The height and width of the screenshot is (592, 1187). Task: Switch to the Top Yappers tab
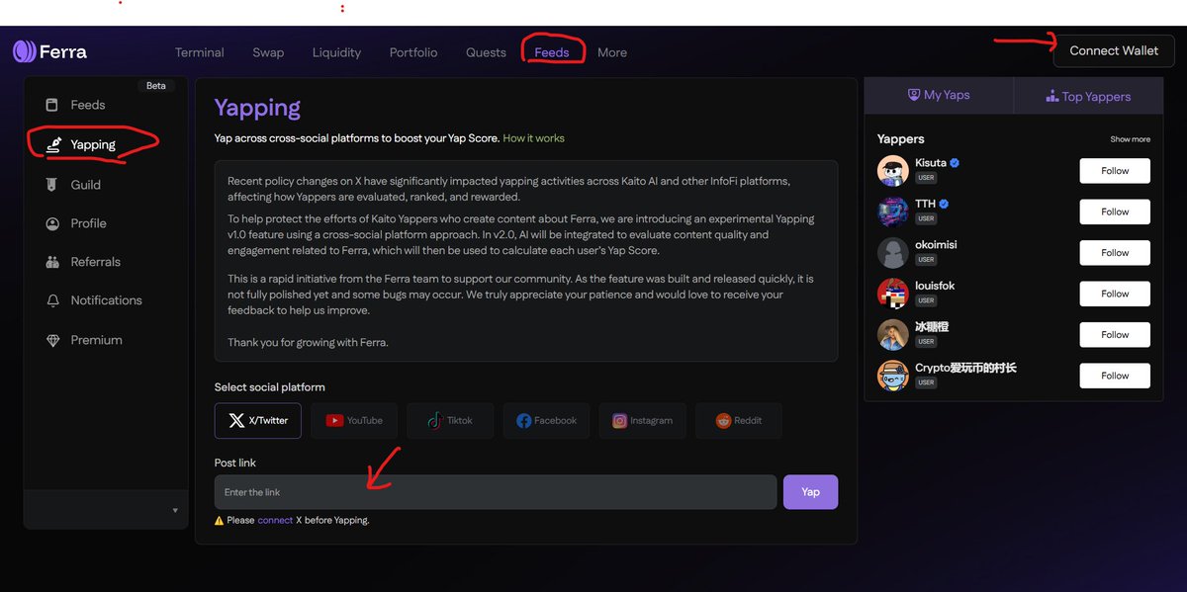click(x=1088, y=96)
